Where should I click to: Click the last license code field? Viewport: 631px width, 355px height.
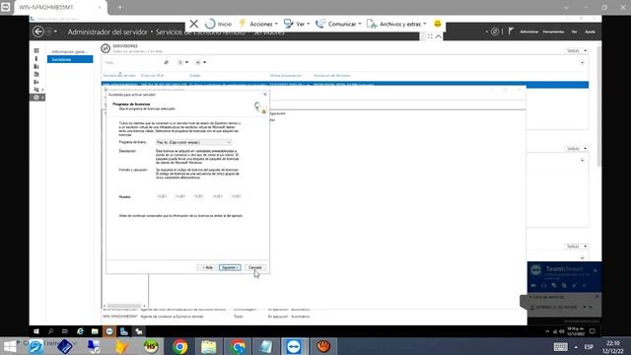236,196
